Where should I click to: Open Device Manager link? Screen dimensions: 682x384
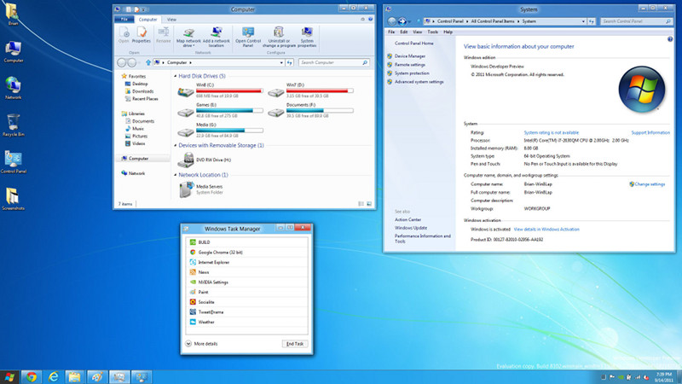pos(410,56)
